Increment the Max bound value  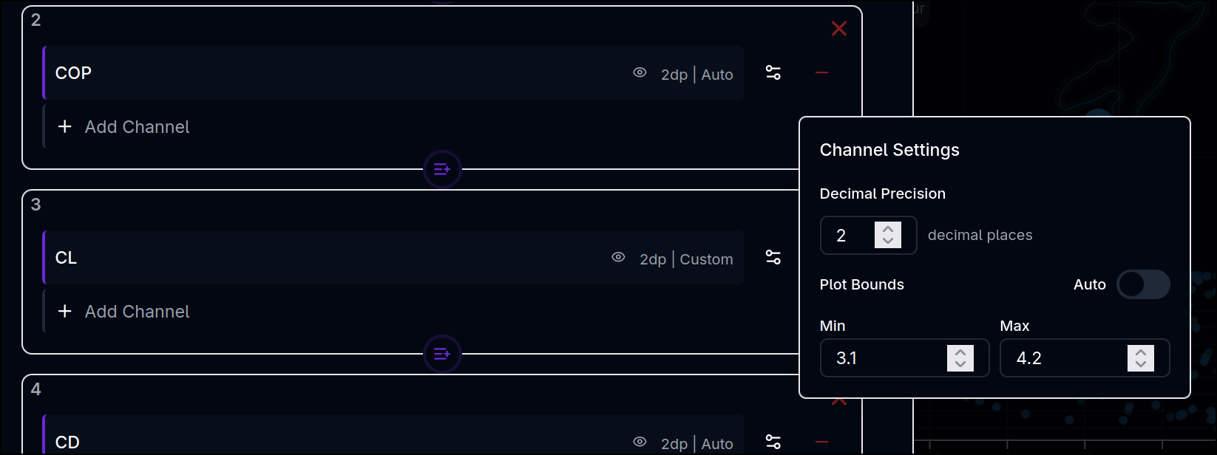coord(1141,352)
